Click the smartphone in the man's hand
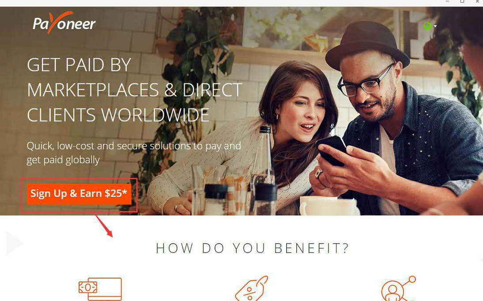This screenshot has width=483, height=301. (x=332, y=150)
